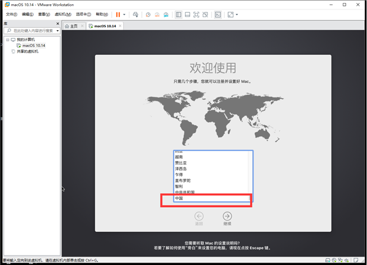The height and width of the screenshot is (265, 367).
Task: Switch to the 主页 tab
Action: 74,26
